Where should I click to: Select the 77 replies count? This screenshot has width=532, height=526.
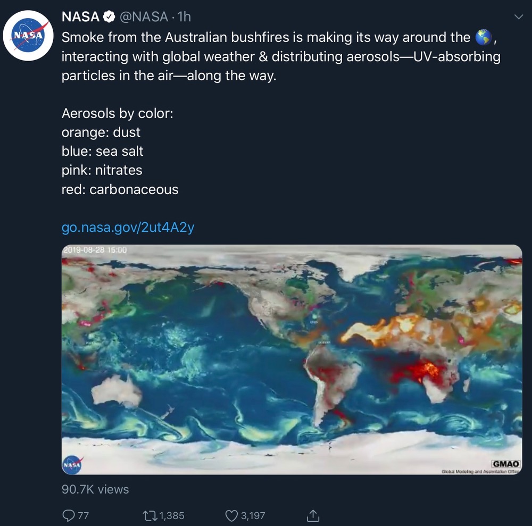(83, 515)
